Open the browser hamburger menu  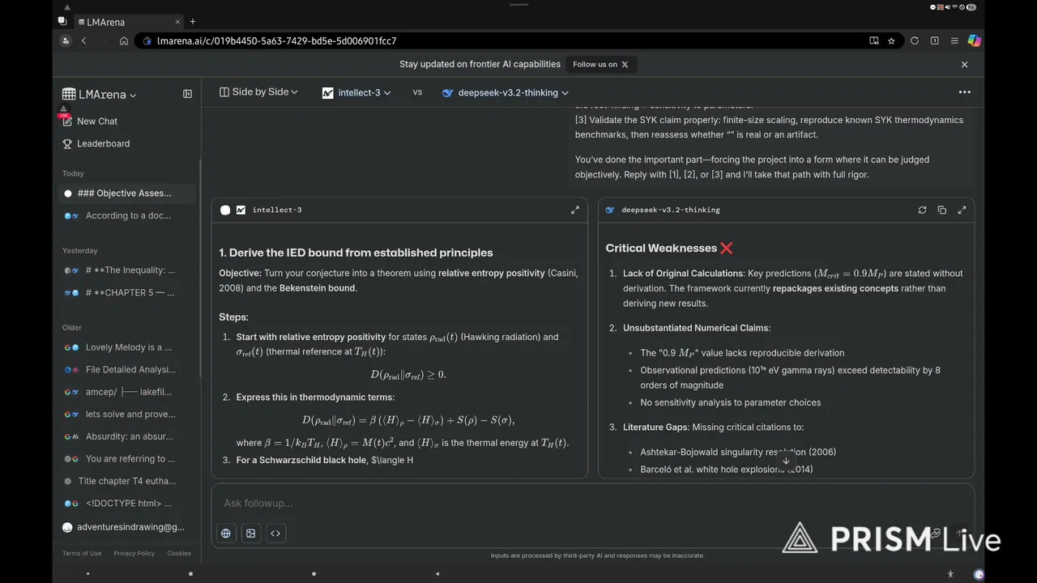954,40
